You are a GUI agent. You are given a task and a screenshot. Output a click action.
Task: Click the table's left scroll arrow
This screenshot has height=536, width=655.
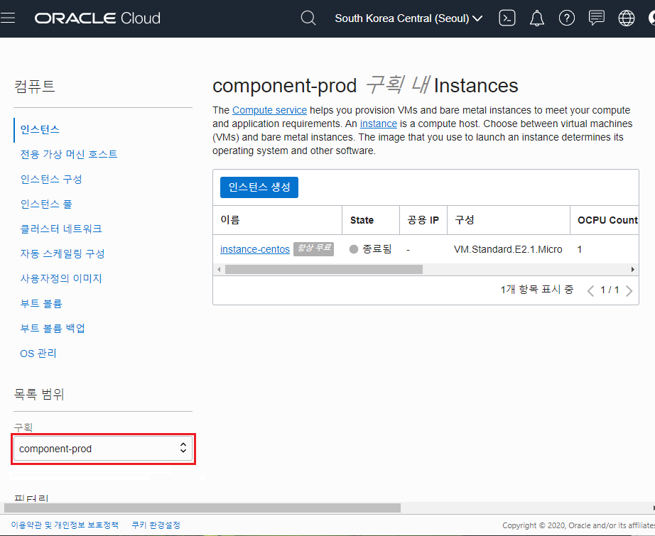point(219,270)
